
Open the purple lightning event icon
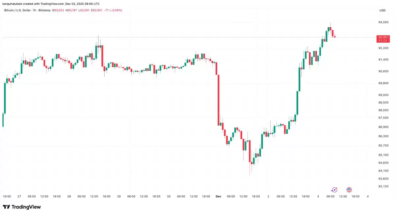(334, 190)
